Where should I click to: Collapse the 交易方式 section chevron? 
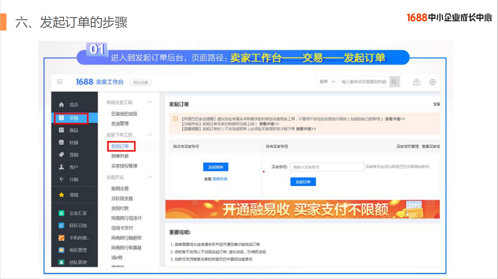(x=149, y=177)
